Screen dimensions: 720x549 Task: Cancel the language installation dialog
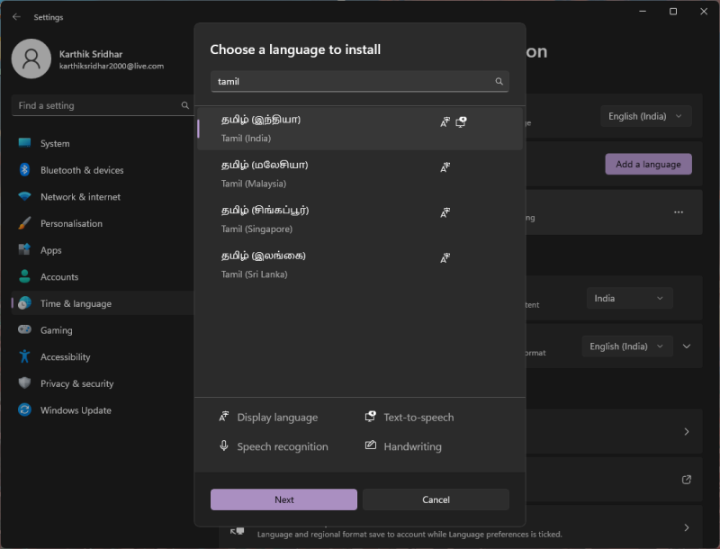(x=436, y=499)
